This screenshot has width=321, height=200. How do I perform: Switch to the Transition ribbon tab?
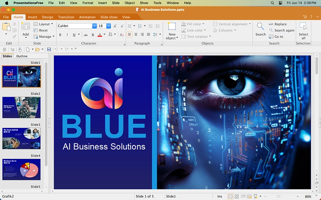66,17
